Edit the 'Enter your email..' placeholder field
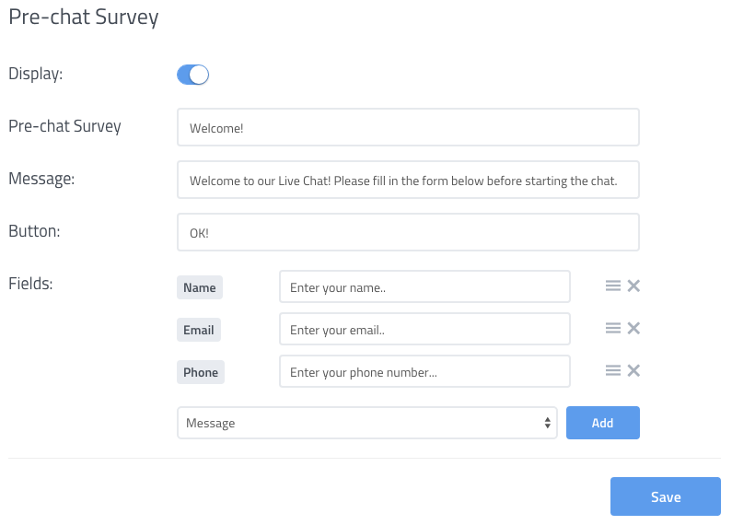Viewport: 732px width, 525px height. 424,330
